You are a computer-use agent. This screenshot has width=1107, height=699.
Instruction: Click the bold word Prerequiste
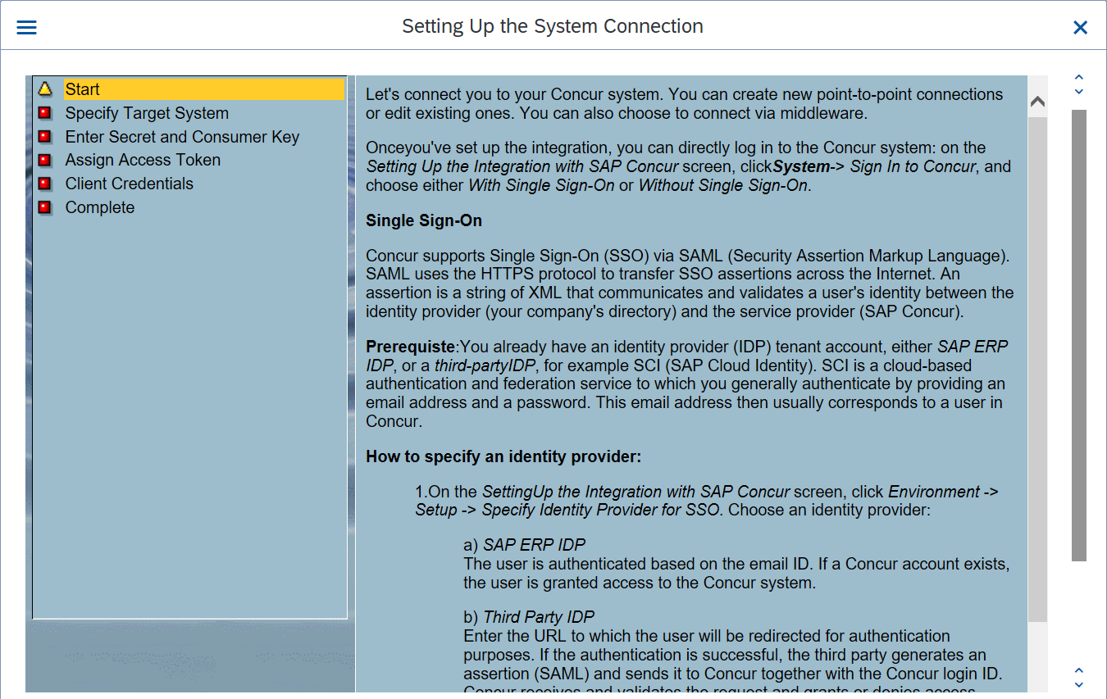[411, 347]
